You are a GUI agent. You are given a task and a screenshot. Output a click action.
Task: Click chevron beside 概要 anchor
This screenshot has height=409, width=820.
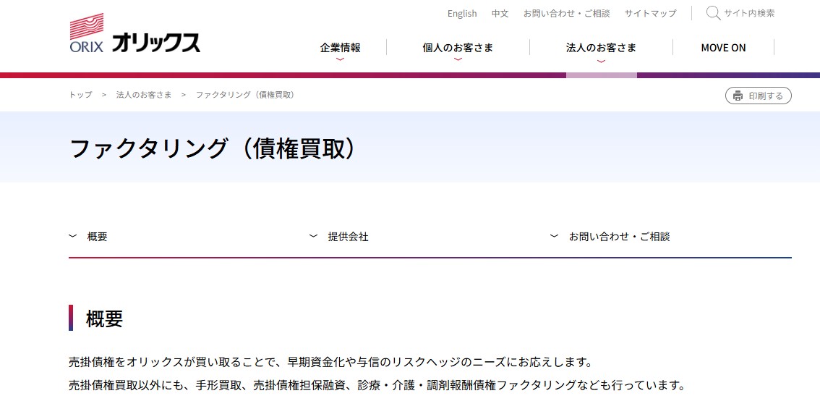coord(73,236)
